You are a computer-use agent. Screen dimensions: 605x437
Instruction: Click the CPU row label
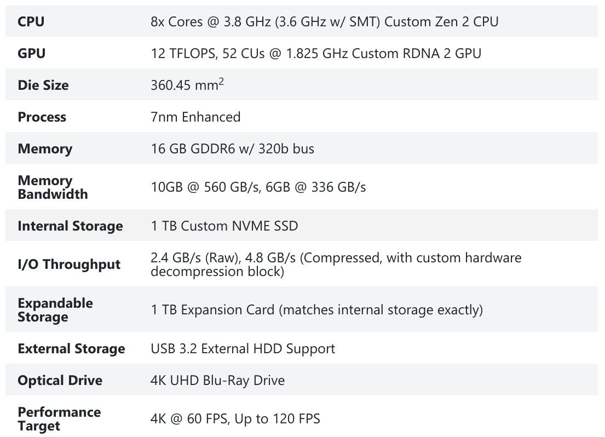point(31,22)
